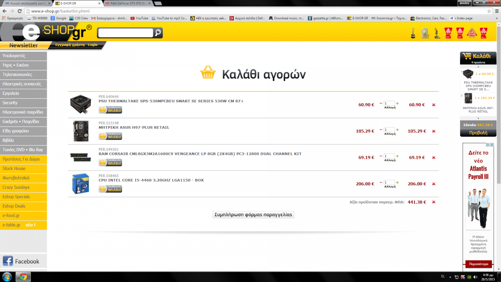Open Windows Start button
The height and width of the screenshot is (282, 501).
tap(7, 277)
